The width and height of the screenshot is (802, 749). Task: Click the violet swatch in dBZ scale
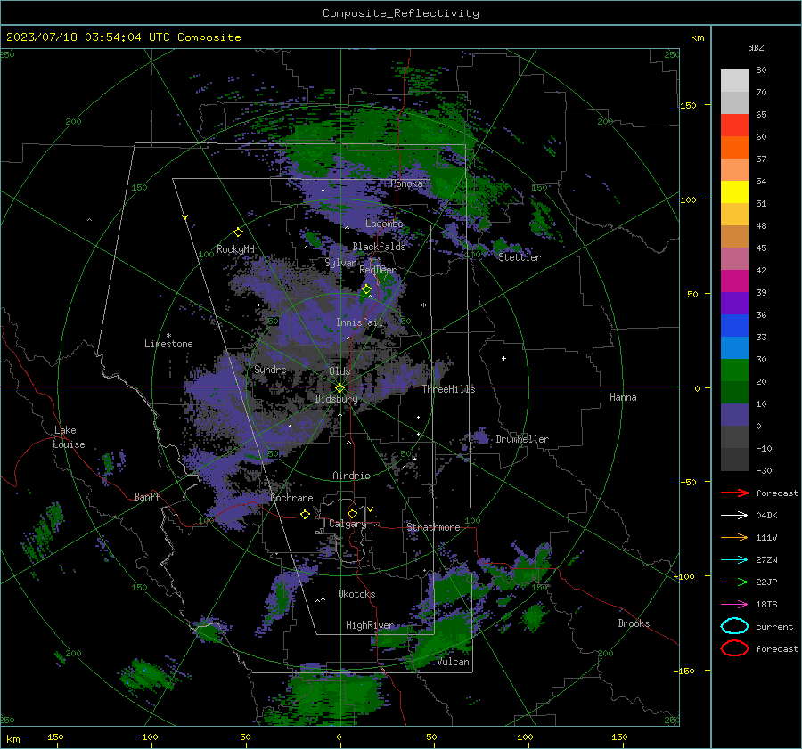coord(734,304)
